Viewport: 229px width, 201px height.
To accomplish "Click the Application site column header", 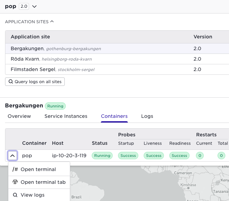I will pyautogui.click(x=30, y=37).
